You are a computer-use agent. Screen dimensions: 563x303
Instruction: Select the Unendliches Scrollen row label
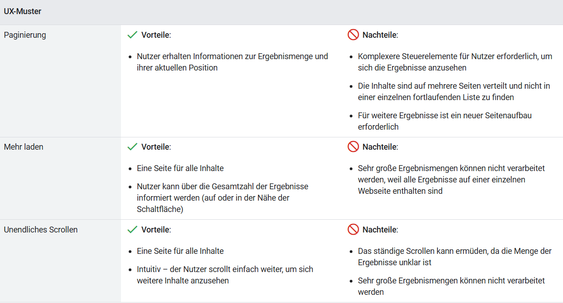[41, 230]
